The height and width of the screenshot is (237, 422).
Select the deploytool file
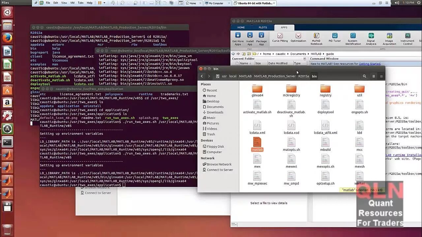325,107
